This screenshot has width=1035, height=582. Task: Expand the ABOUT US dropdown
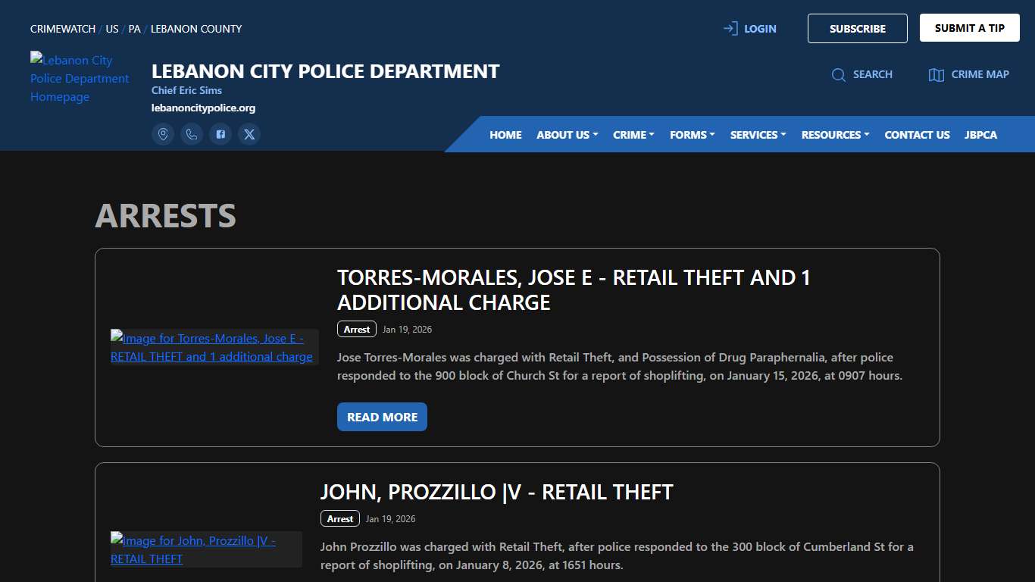tap(567, 134)
